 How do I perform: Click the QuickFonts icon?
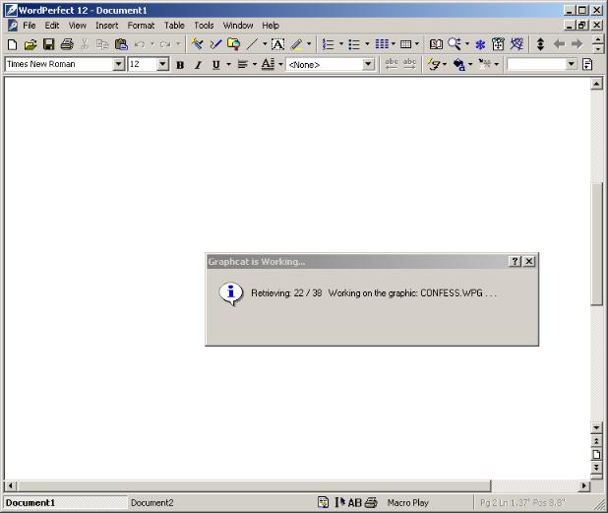click(434, 64)
